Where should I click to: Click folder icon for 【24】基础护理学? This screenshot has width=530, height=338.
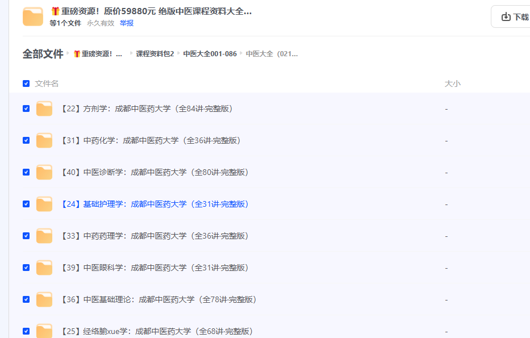point(44,204)
